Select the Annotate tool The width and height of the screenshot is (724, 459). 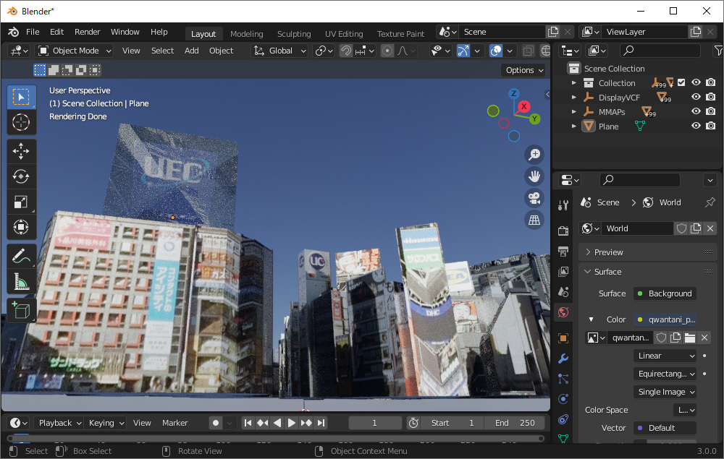pos(21,257)
